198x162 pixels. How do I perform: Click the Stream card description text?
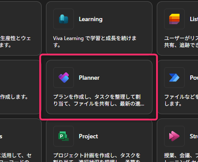(181, 157)
